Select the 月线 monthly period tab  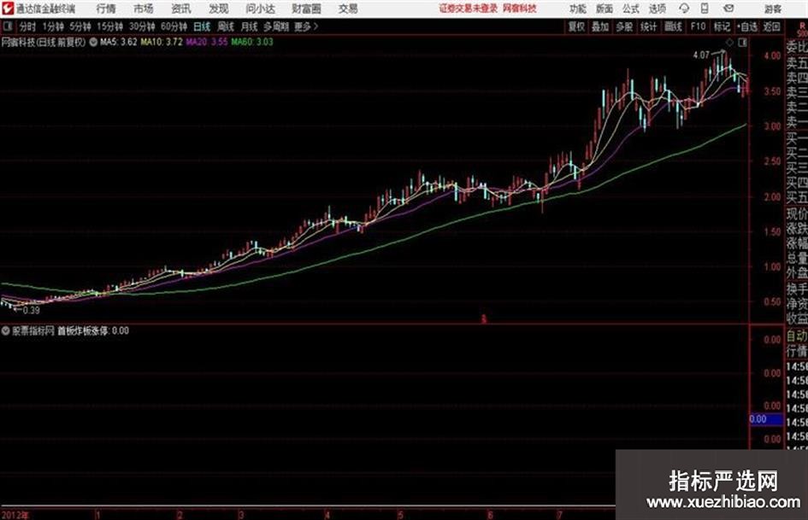point(250,26)
